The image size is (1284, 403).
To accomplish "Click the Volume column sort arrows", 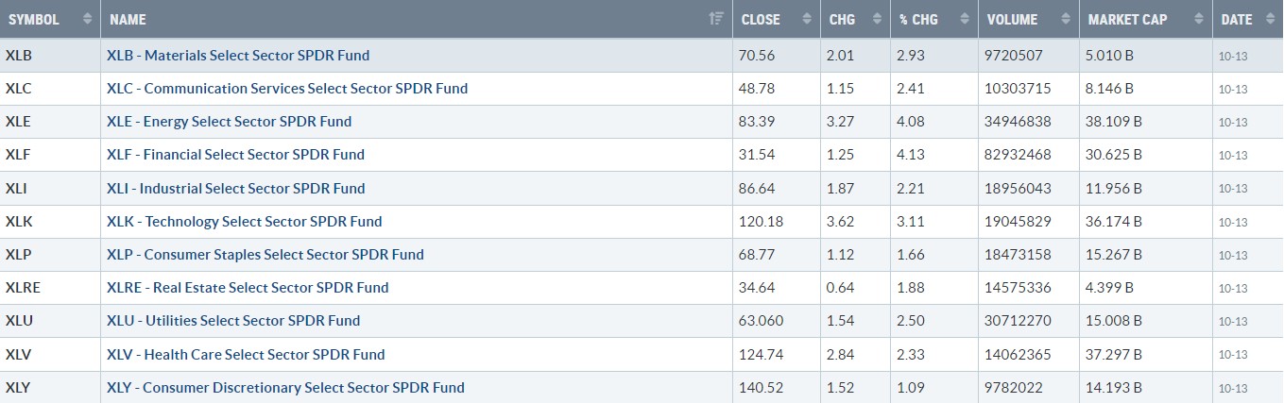I will click(x=1065, y=19).
